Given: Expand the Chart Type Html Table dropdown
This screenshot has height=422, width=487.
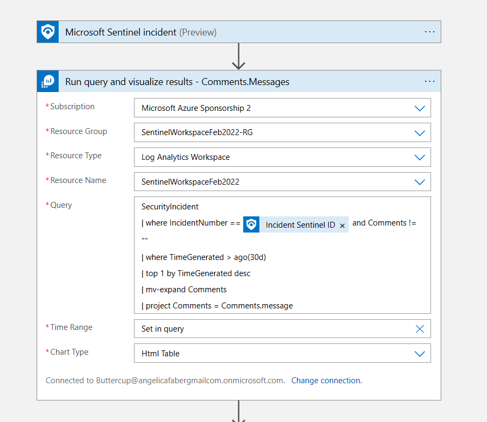Looking at the screenshot, I should pyautogui.click(x=420, y=354).
